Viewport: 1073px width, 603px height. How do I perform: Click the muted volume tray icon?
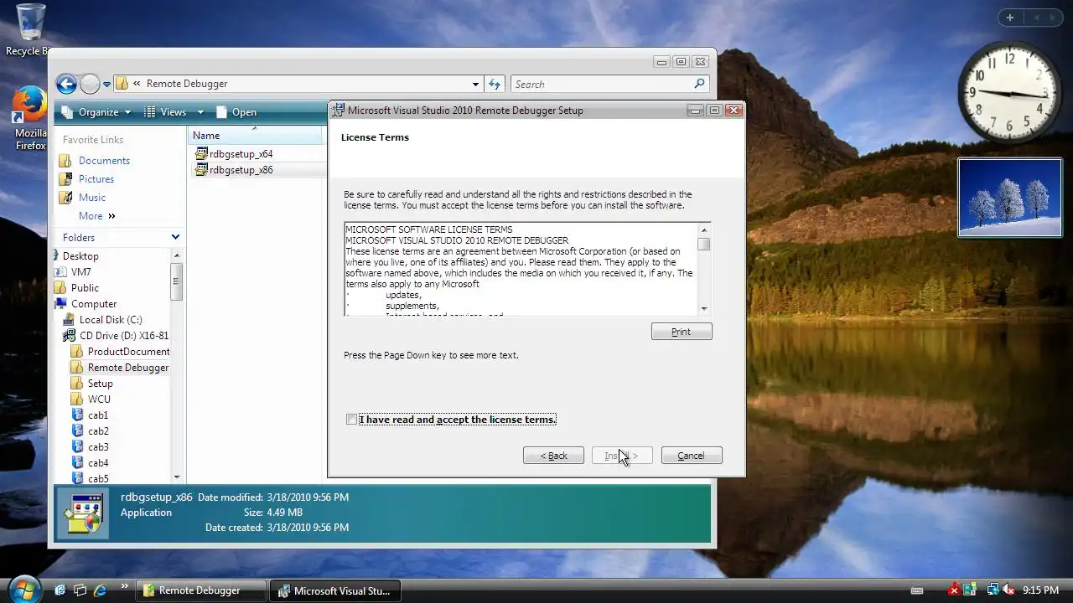1008,590
